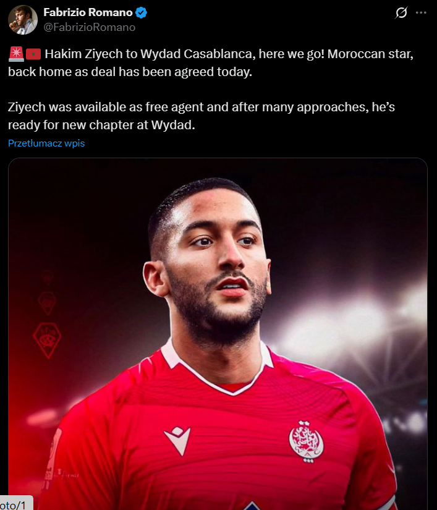
Task: Click the red siren emoji
Action: point(16,54)
